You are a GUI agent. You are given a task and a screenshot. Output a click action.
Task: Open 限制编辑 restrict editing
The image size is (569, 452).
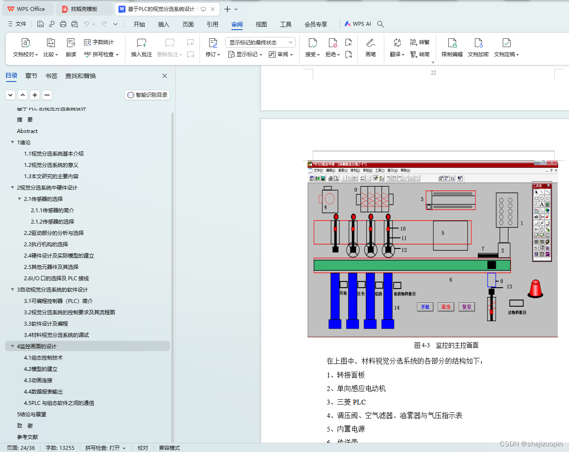pos(452,48)
